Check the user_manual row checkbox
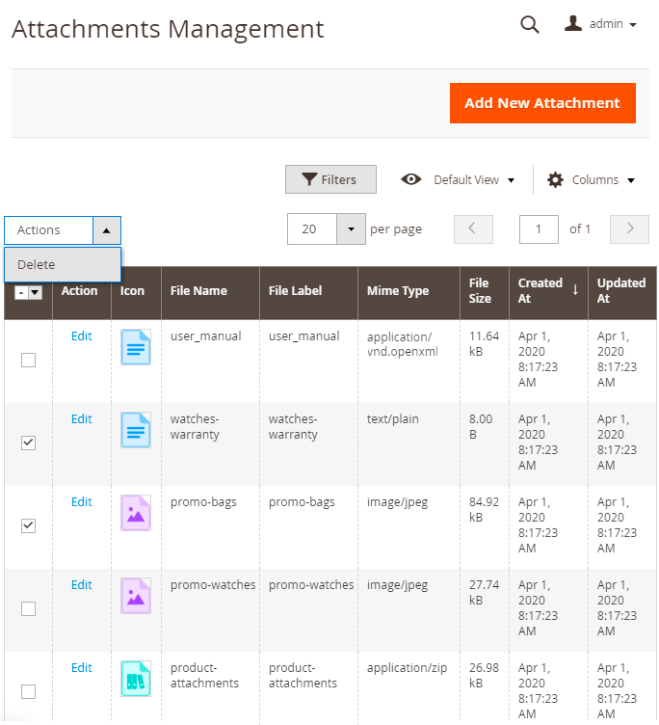 [x=29, y=360]
